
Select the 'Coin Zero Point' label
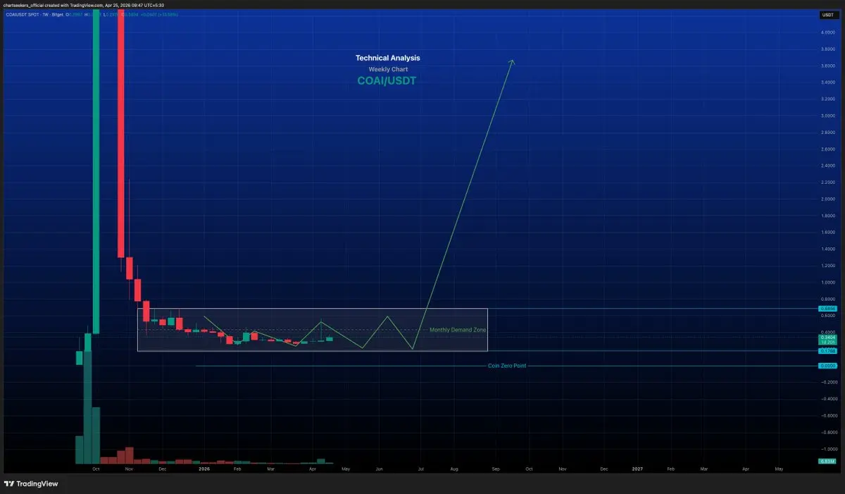coord(507,366)
